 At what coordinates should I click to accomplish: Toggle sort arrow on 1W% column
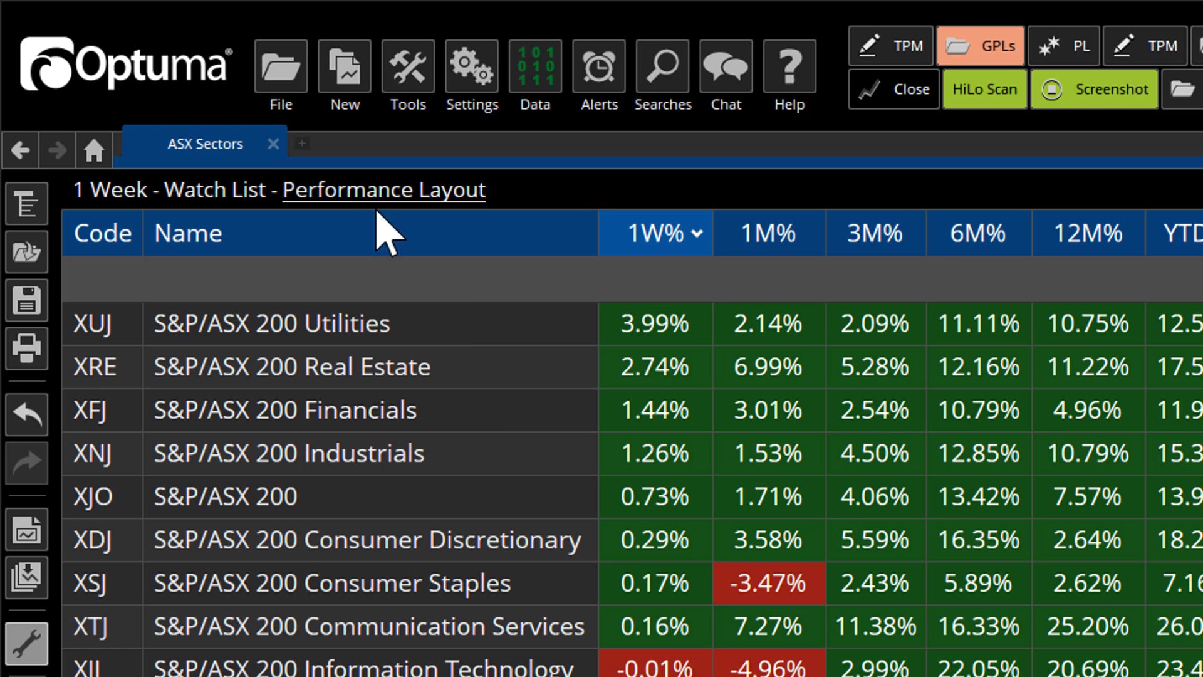pyautogui.click(x=697, y=234)
